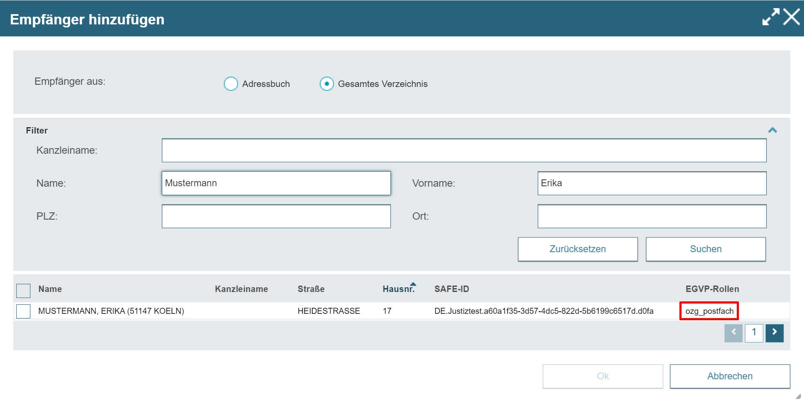Click the Abbrechen button
The width and height of the screenshot is (804, 402).
point(730,376)
